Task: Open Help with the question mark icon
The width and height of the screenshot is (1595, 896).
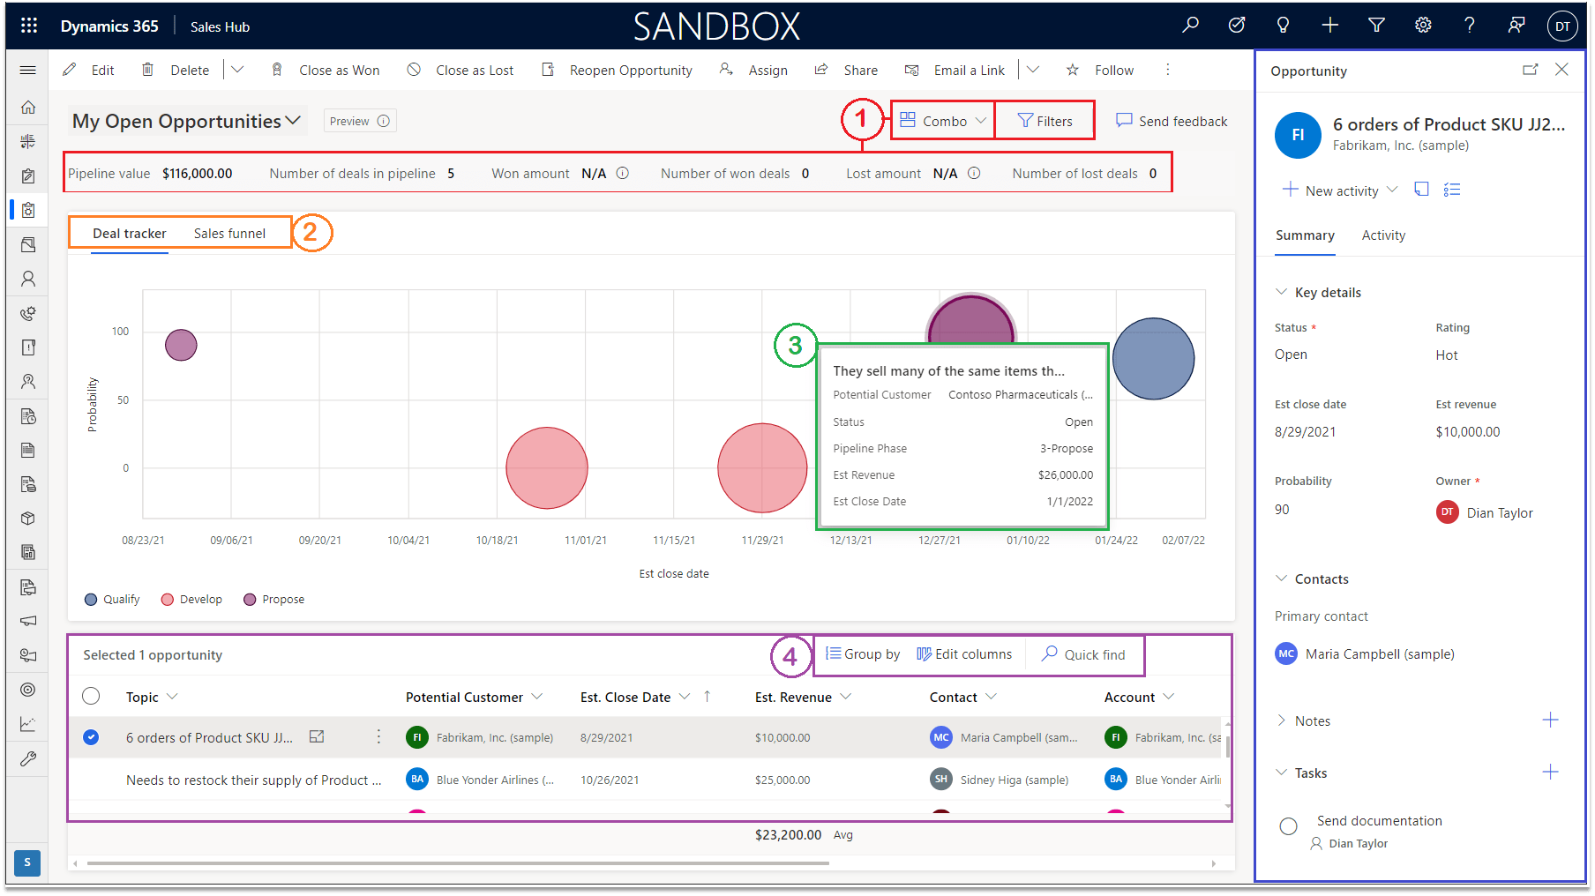Action: pos(1470,25)
